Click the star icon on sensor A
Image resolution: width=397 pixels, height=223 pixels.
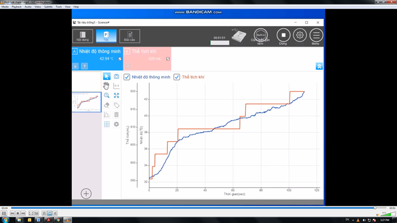tap(75, 66)
